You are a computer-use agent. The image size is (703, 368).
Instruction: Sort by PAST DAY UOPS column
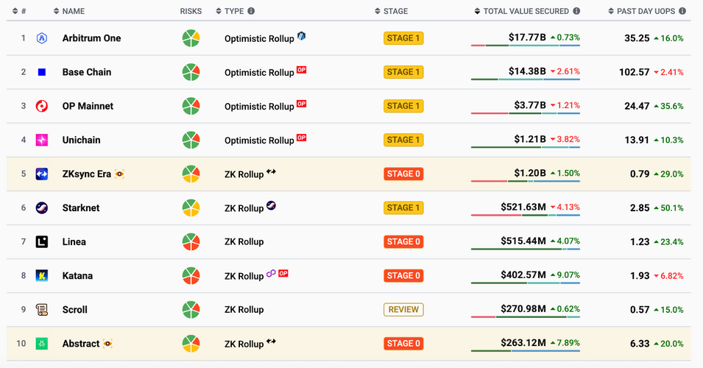[646, 11]
